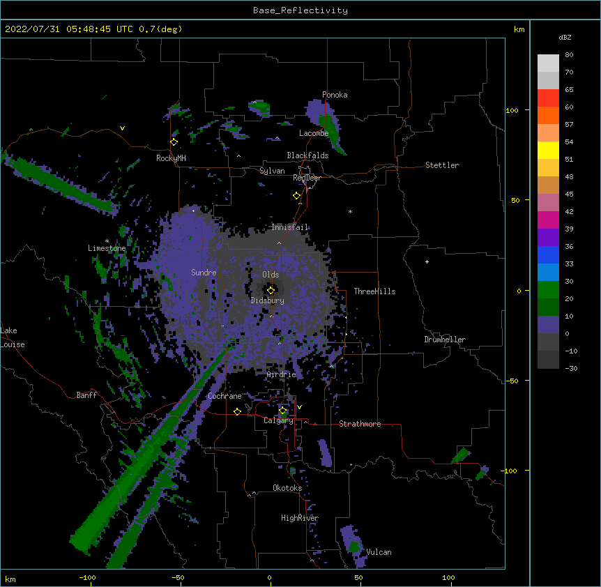Click the green echo cell north of Vulcan
The height and width of the screenshot is (587, 601).
tap(355, 546)
